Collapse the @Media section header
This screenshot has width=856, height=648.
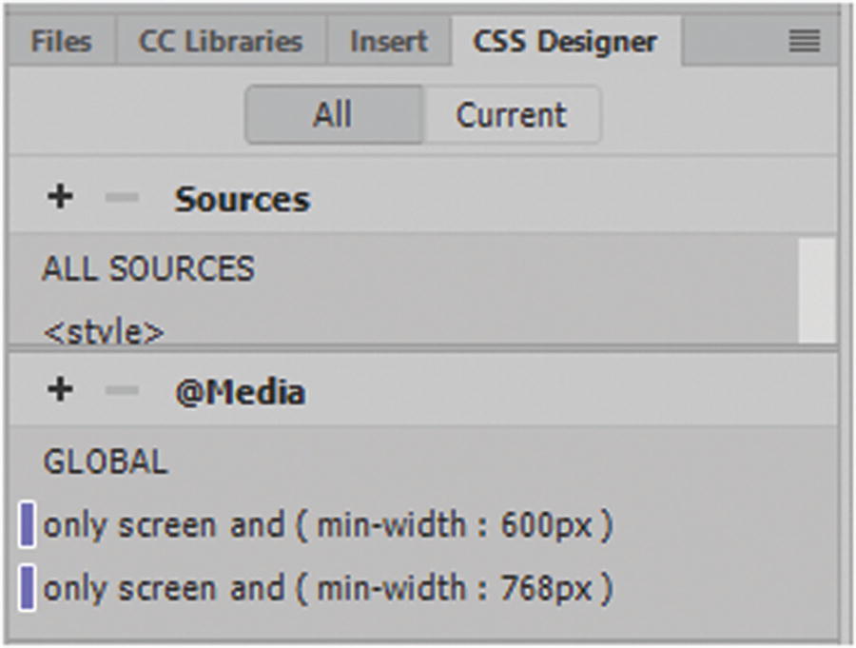tap(240, 392)
